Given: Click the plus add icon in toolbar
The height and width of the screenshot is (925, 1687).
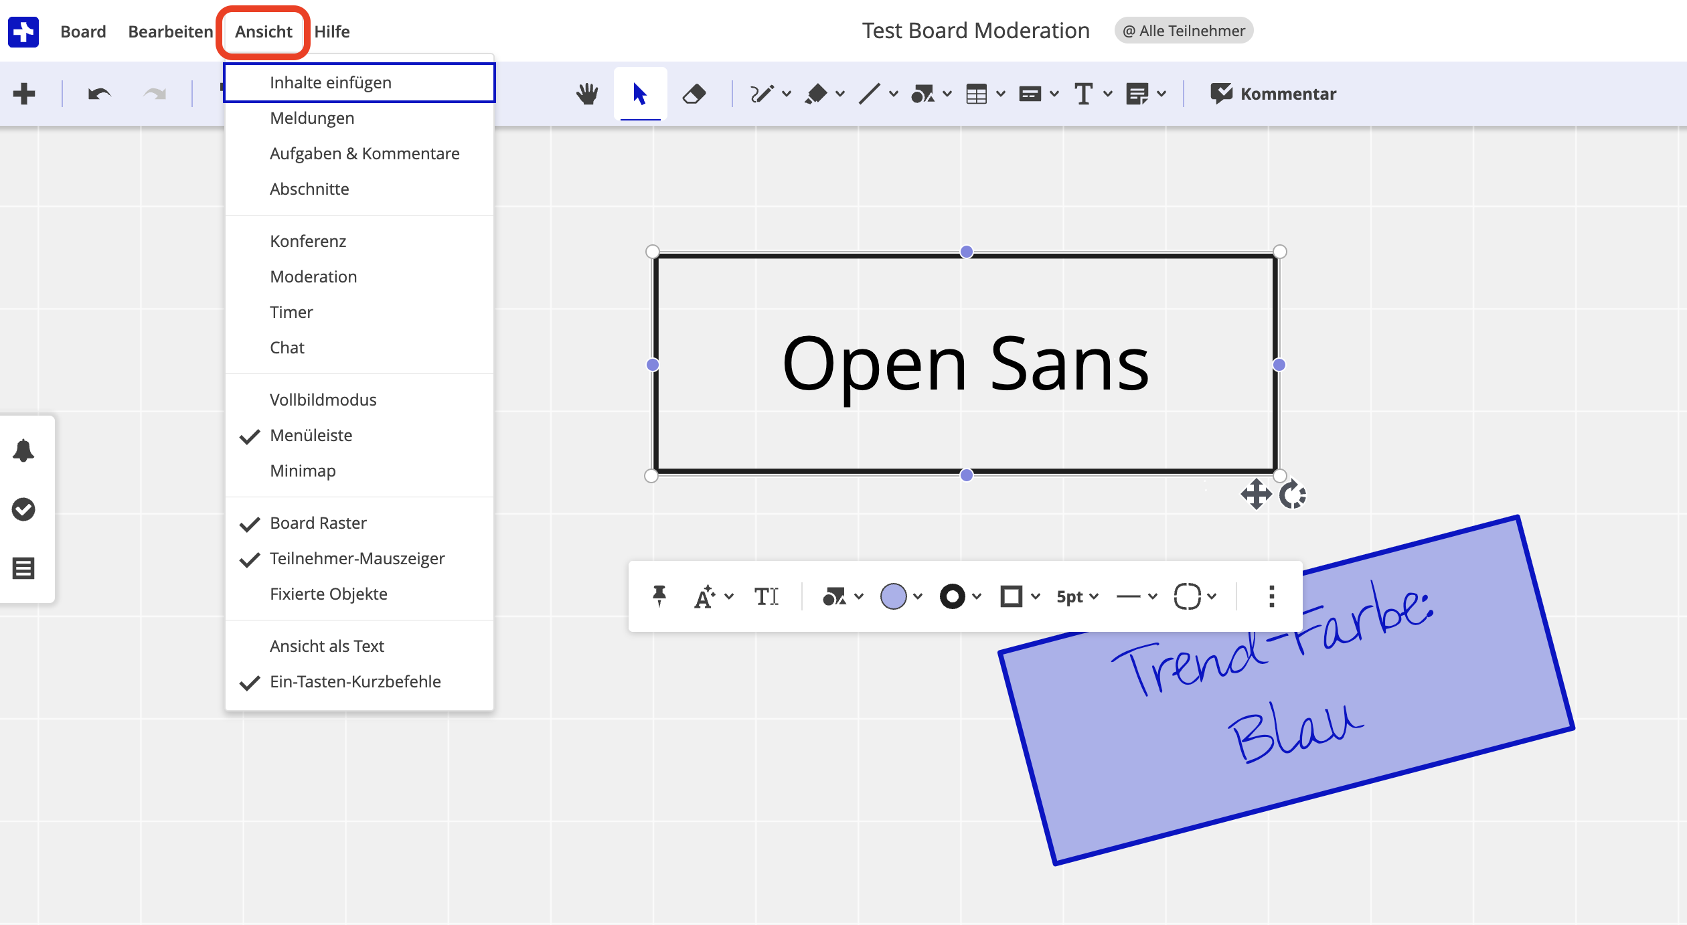Looking at the screenshot, I should [24, 94].
